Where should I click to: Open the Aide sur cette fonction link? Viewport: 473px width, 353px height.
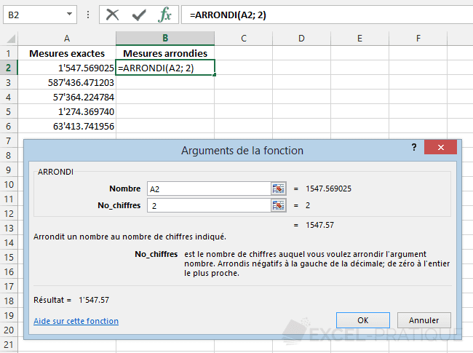coord(76,321)
